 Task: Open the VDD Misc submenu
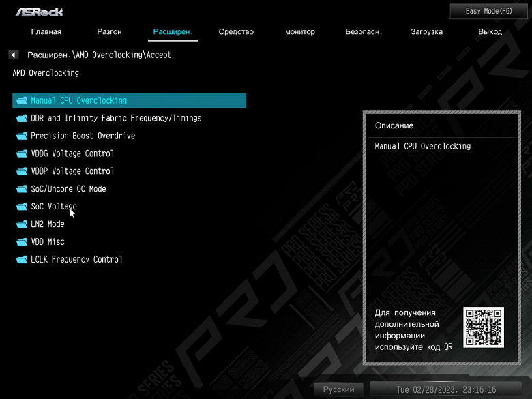click(x=130, y=242)
